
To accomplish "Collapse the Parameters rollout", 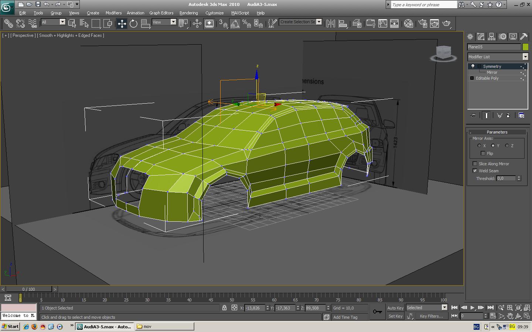I will point(497,132).
